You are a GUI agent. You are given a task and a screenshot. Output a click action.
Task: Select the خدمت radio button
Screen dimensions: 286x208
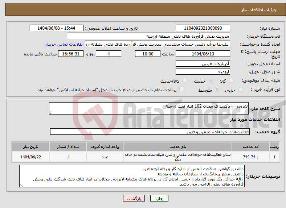211,80
